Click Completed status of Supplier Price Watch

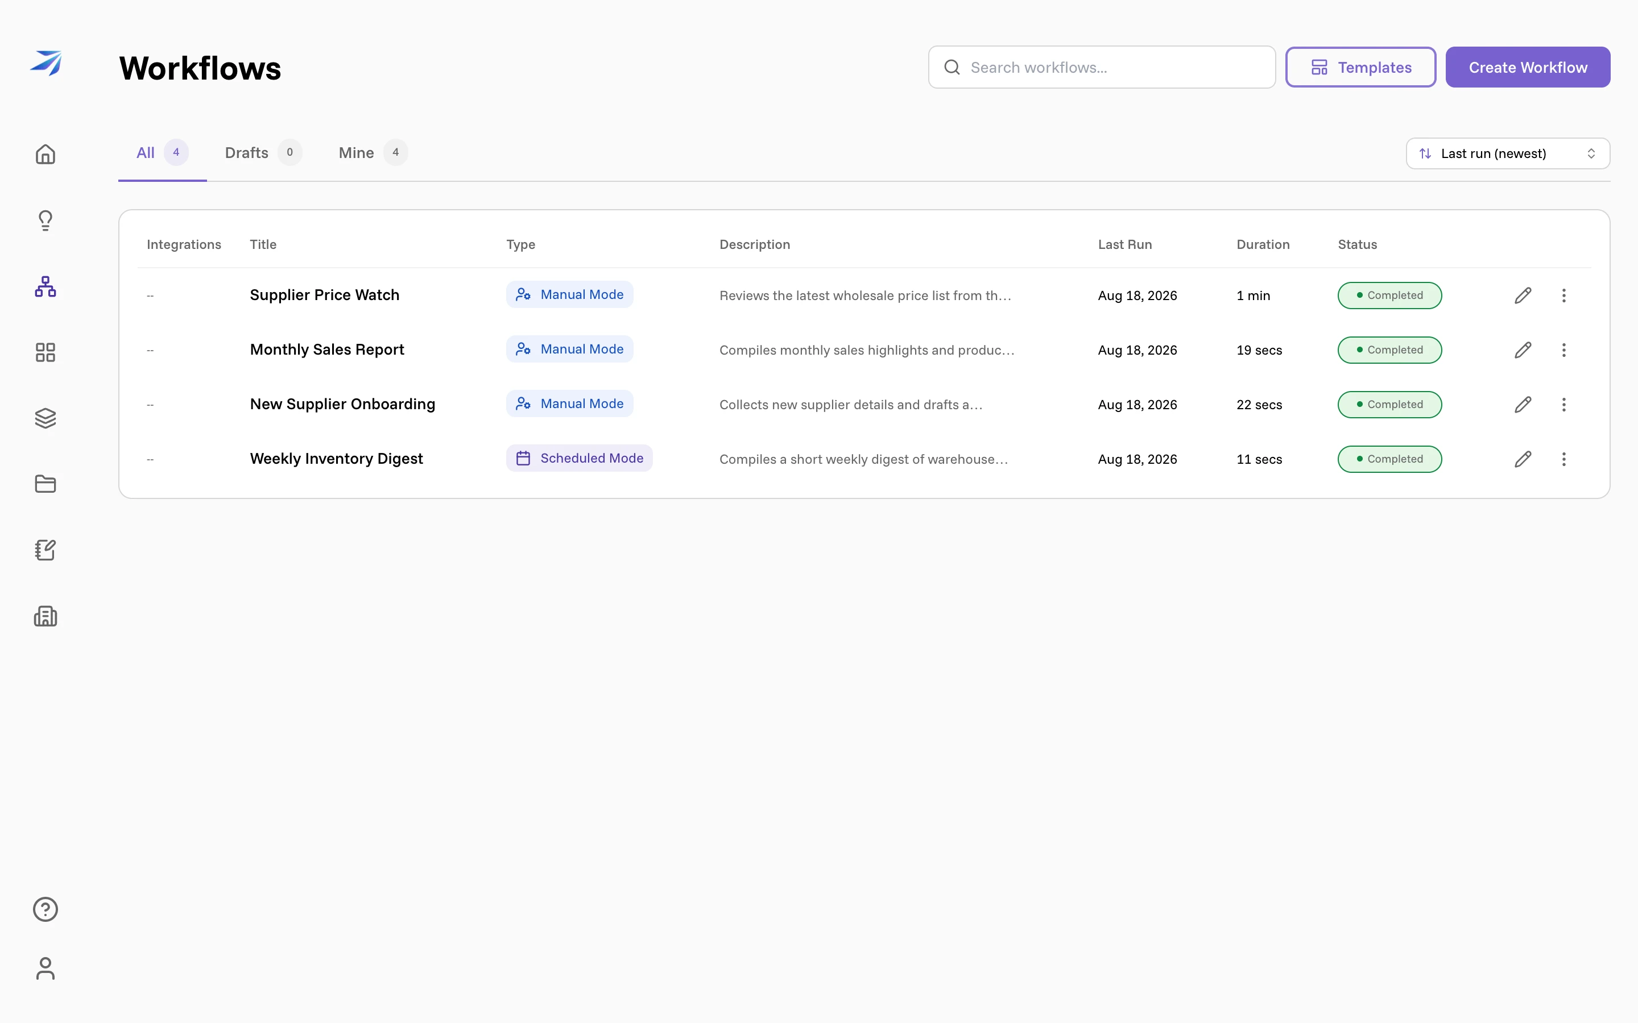point(1389,296)
